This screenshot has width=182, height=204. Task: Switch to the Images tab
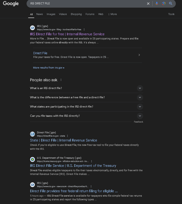click(51, 14)
